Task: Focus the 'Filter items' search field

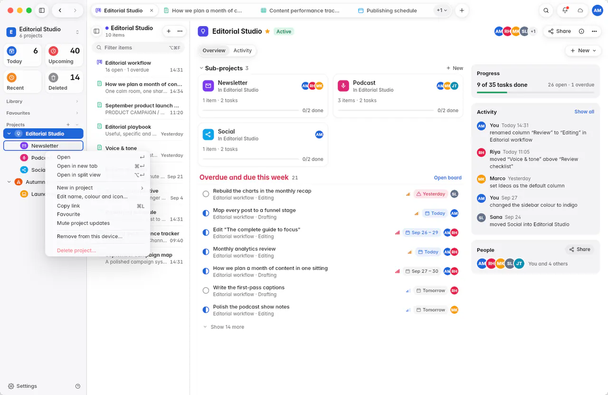Action: tap(138, 48)
